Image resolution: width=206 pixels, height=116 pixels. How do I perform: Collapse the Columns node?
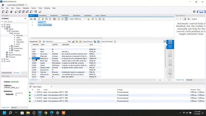pyautogui.click(x=10, y=33)
